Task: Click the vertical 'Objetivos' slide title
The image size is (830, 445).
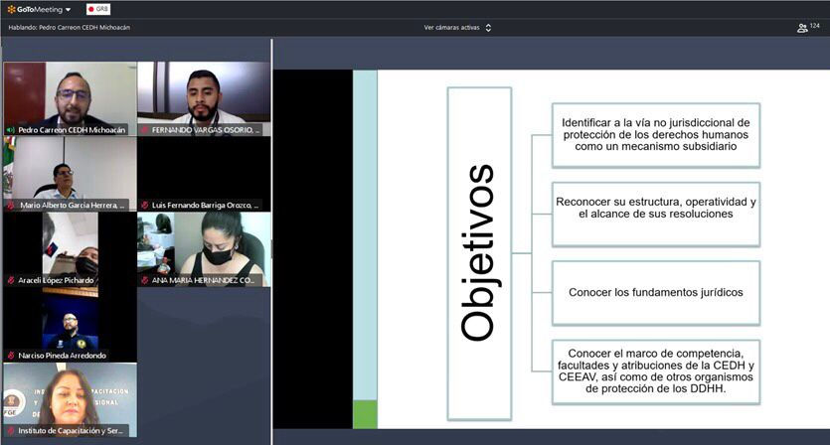Action: (478, 253)
